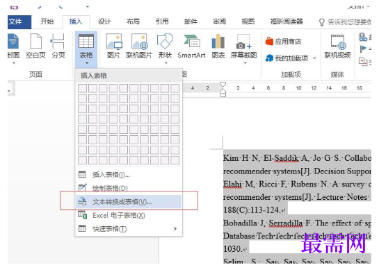Choose Excel 电子表格(X) entry

pos(129,215)
